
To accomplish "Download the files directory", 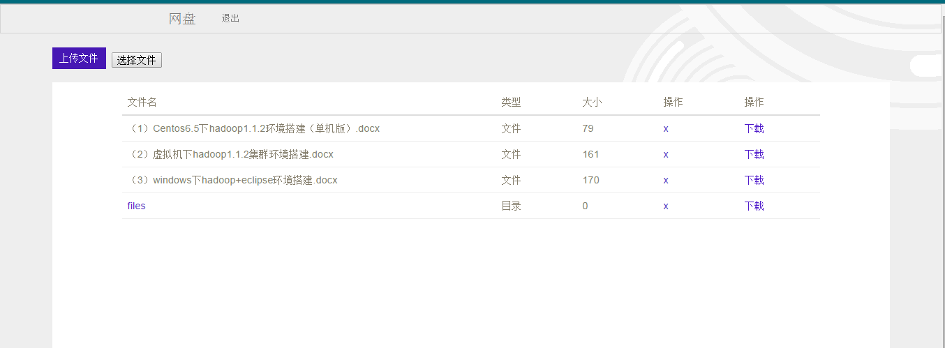I will click(754, 206).
